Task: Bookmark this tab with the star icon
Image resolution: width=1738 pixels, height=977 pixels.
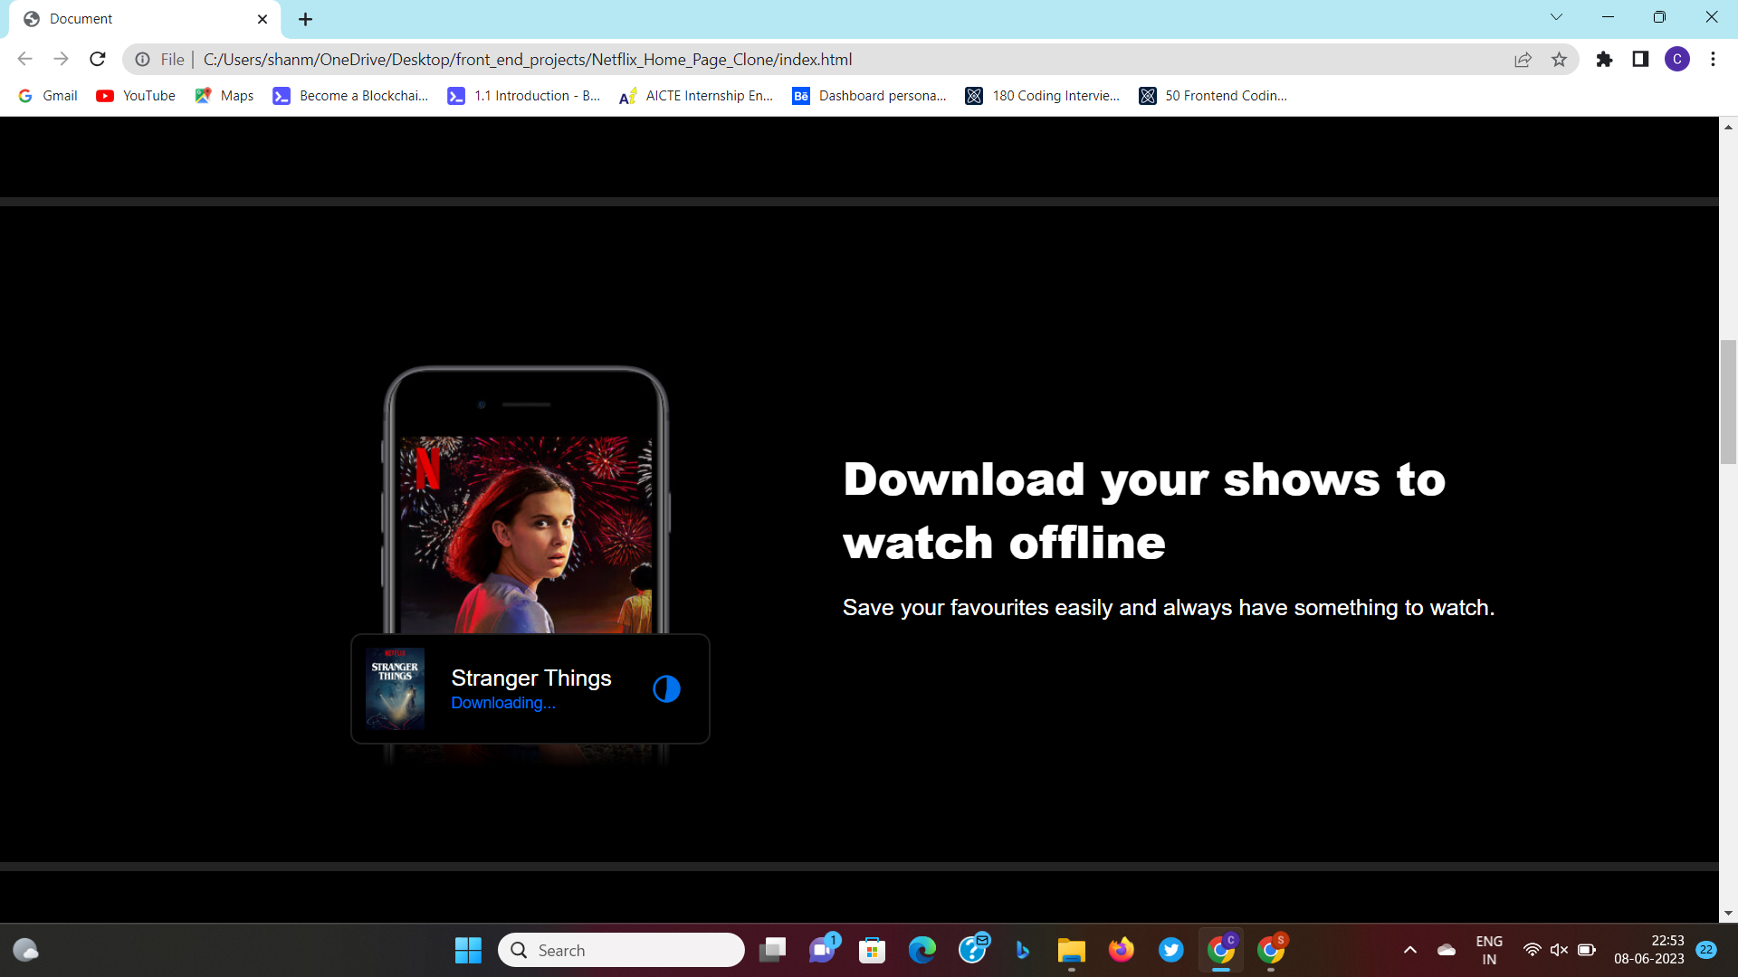Action: pyautogui.click(x=1559, y=60)
